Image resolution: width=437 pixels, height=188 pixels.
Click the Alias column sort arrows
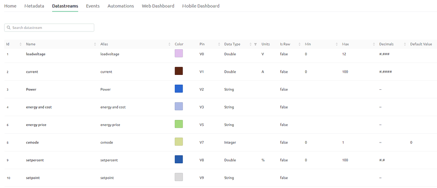[169, 44]
